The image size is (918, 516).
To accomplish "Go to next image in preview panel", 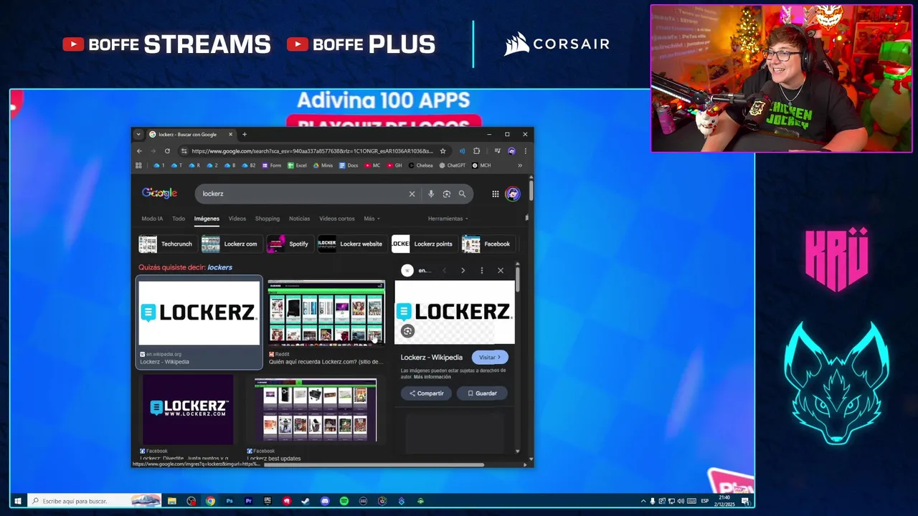I will (x=463, y=270).
